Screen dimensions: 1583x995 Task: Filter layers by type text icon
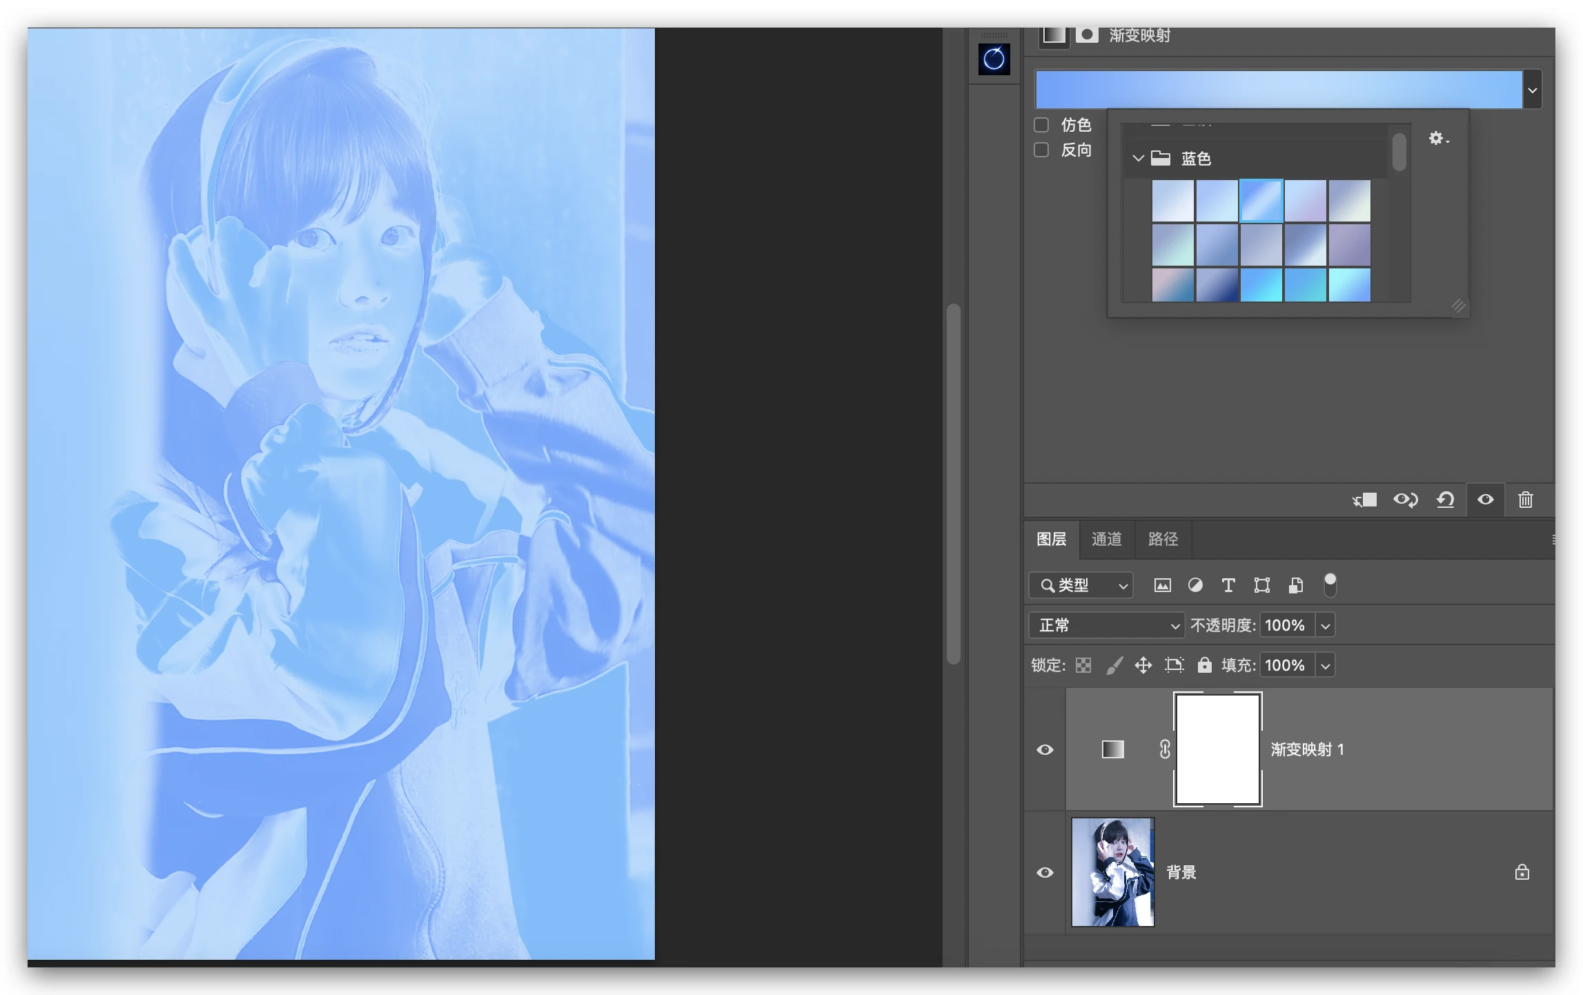pos(1228,585)
